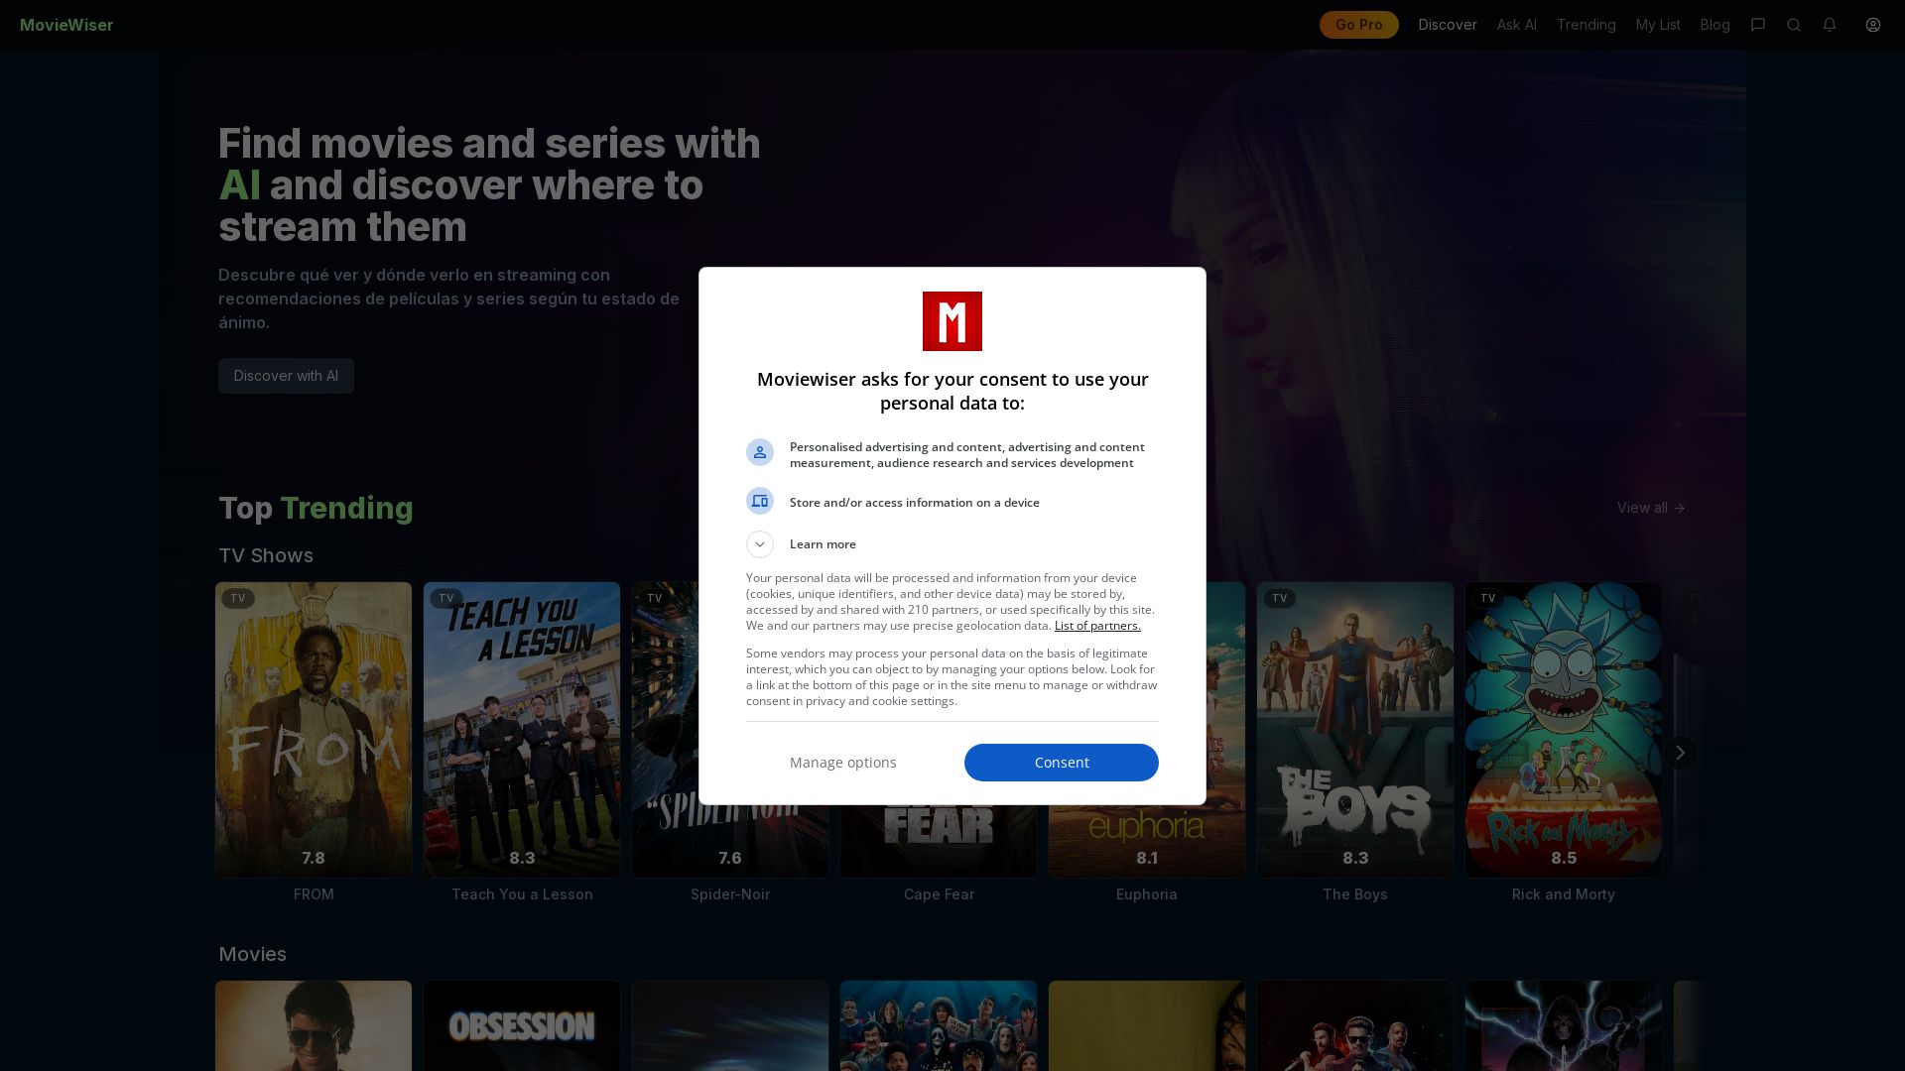Click the Movies section heading
Viewport: 1905px width, 1071px height.
coord(252,954)
